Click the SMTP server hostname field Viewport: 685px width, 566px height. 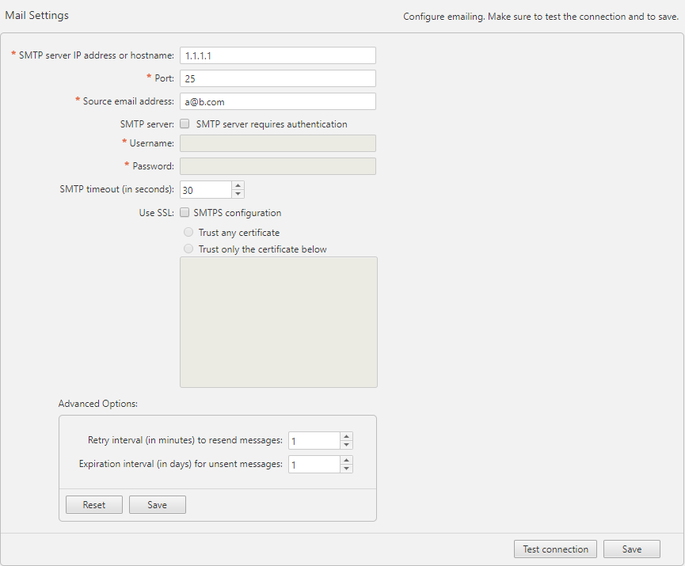[277, 55]
